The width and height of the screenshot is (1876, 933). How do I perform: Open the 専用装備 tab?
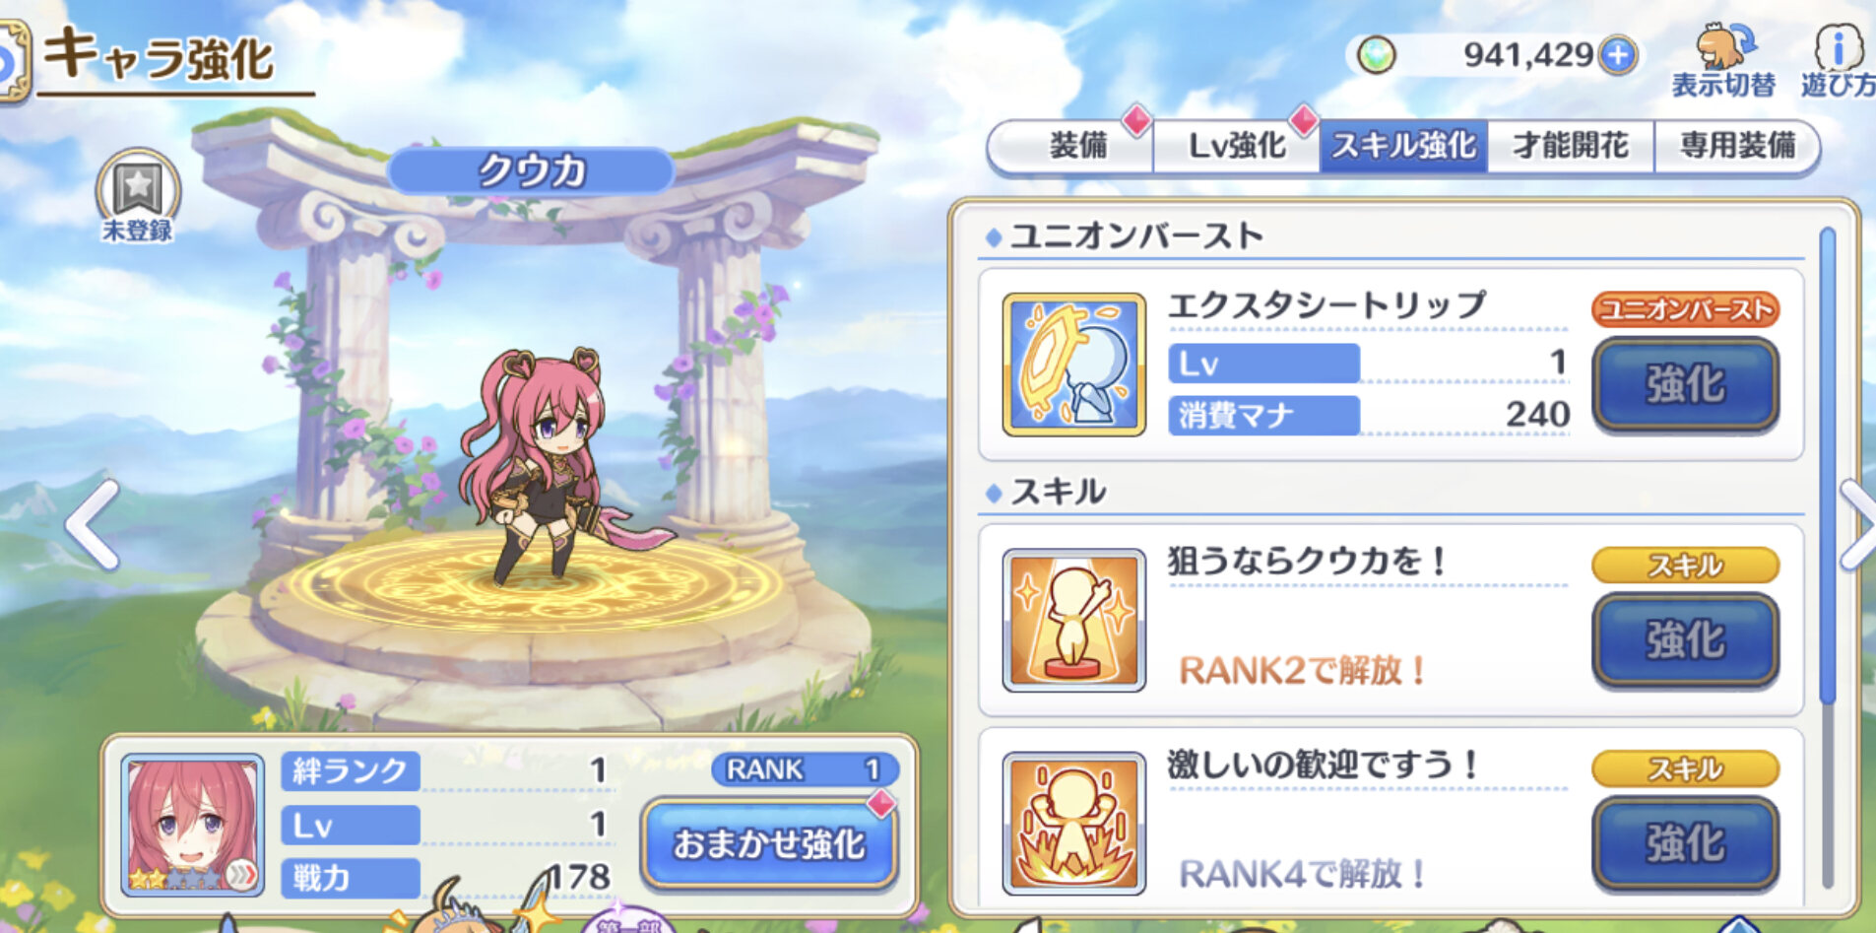point(1737,146)
